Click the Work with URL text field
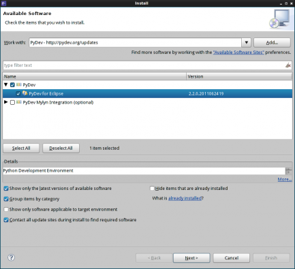295x269 pixels. (135, 42)
